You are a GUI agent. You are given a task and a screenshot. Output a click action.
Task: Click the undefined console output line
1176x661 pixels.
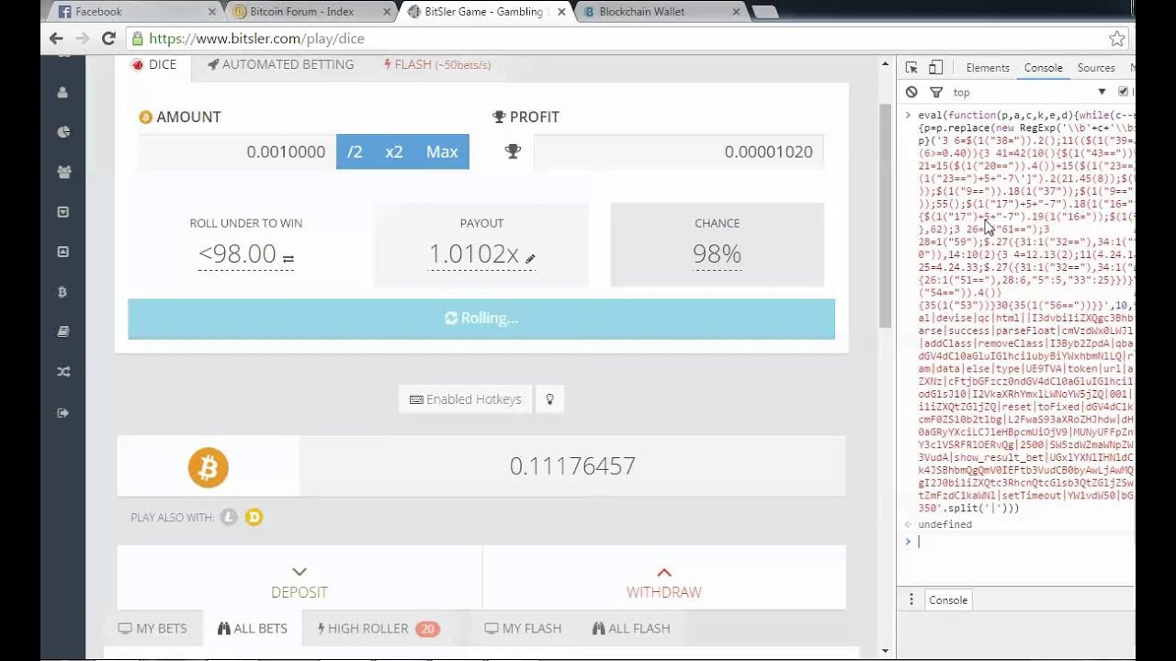click(944, 524)
